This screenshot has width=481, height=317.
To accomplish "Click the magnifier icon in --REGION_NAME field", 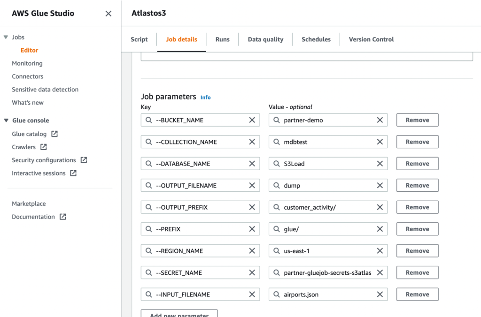I will (147, 250).
